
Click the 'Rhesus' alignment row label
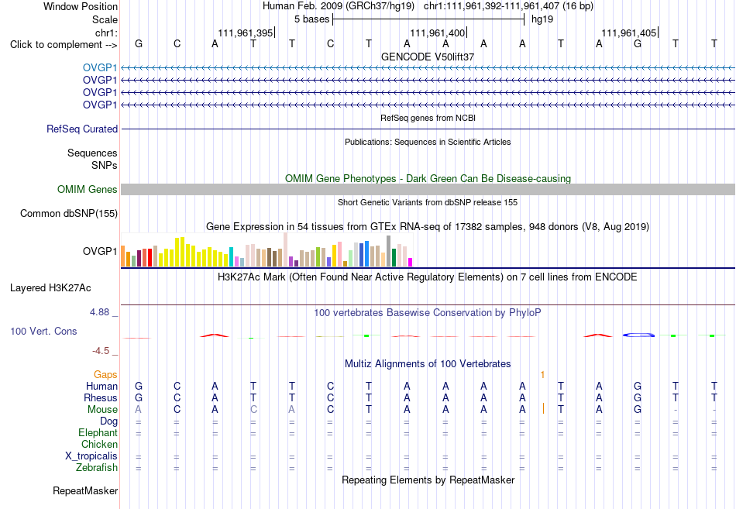(x=101, y=397)
